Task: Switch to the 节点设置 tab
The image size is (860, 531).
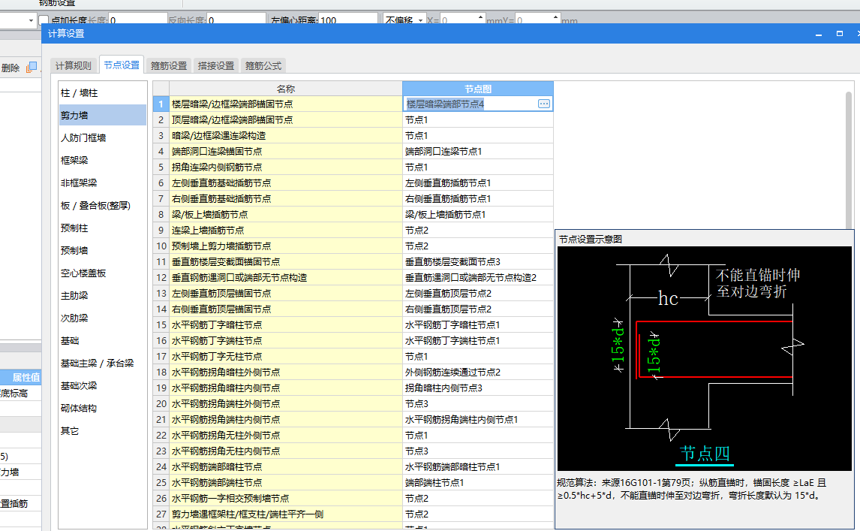Action: tap(122, 65)
